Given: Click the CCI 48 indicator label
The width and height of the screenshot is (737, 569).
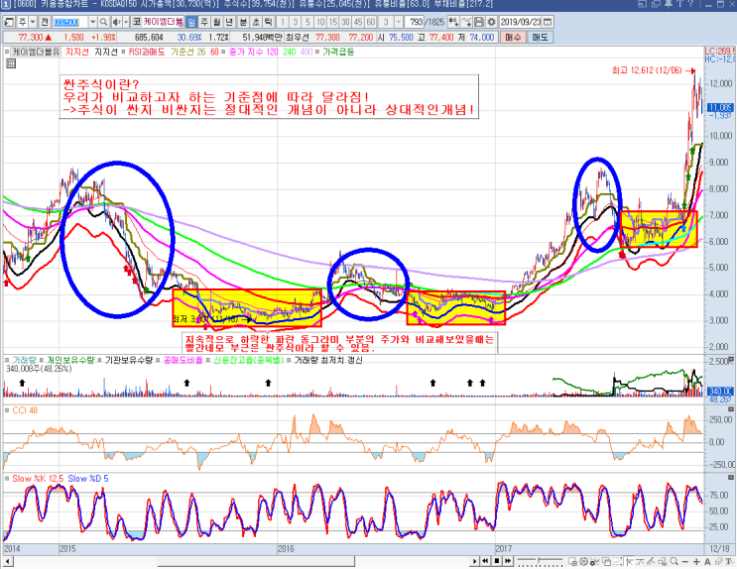Looking at the screenshot, I should 25,410.
